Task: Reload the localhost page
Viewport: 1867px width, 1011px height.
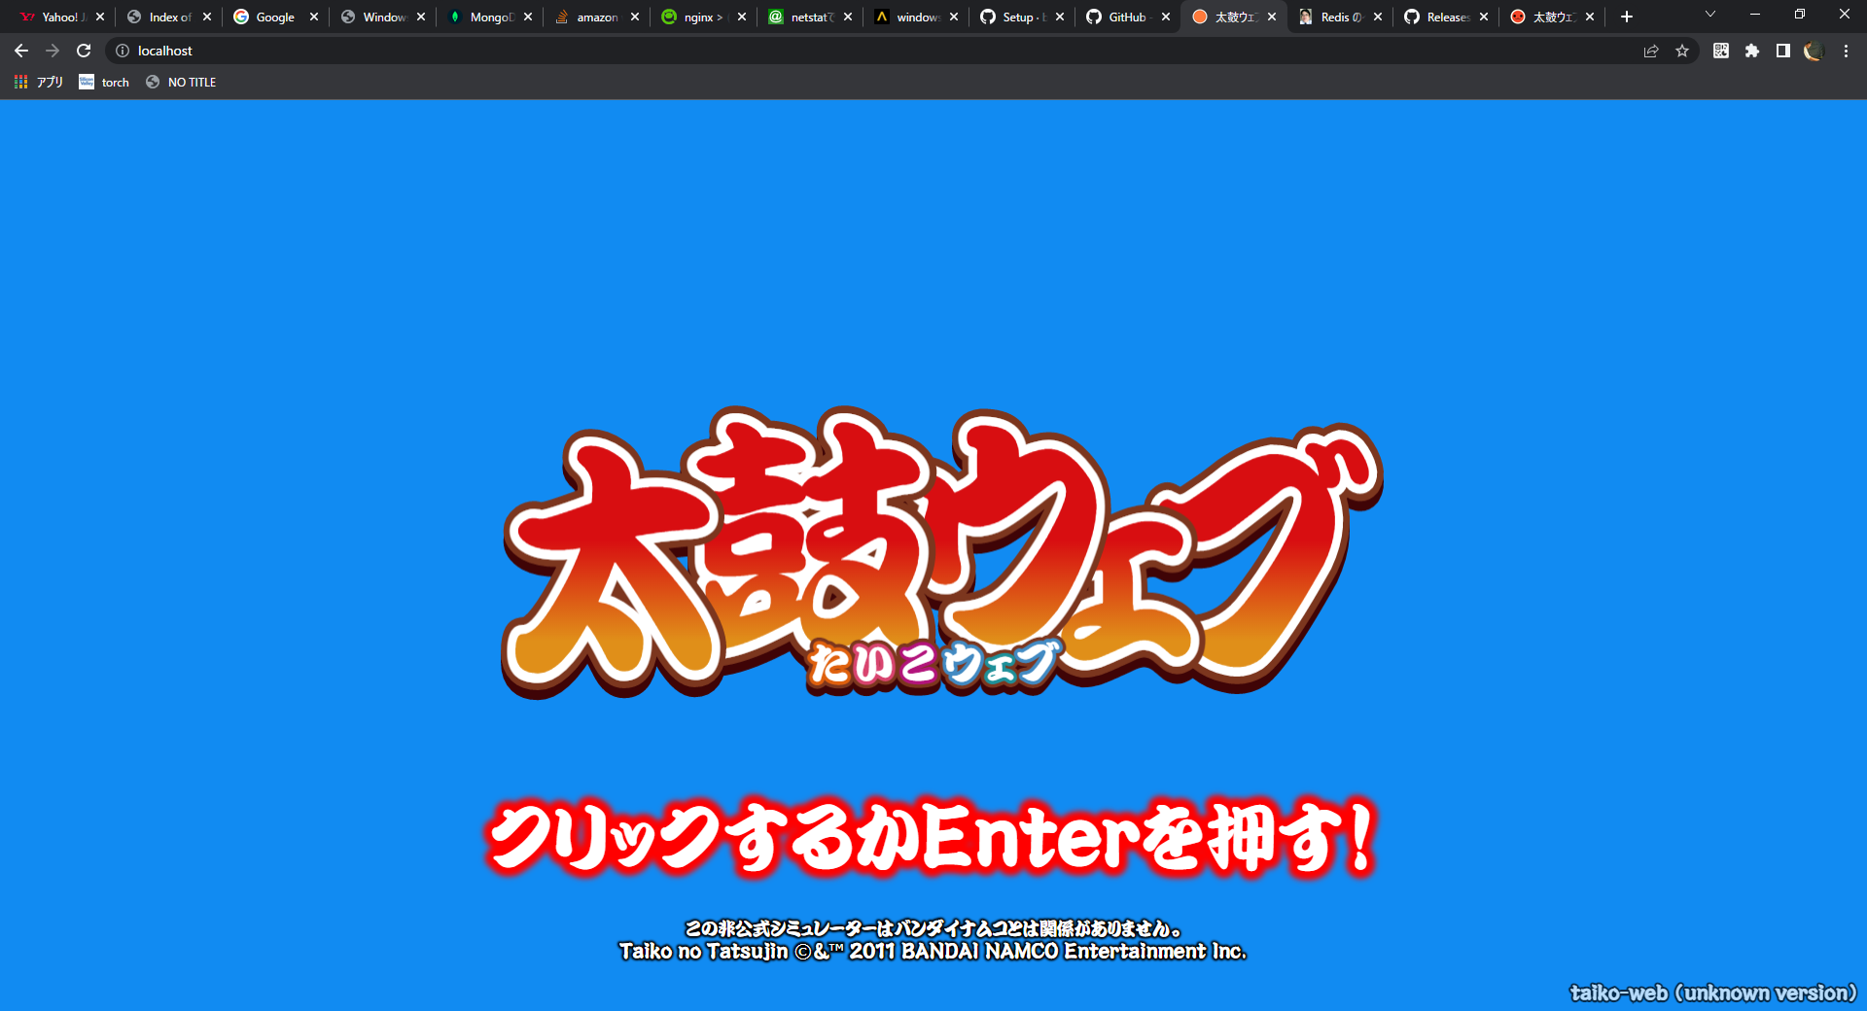Action: tap(84, 51)
